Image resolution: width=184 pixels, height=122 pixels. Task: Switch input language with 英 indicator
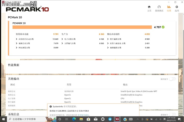point(165,119)
